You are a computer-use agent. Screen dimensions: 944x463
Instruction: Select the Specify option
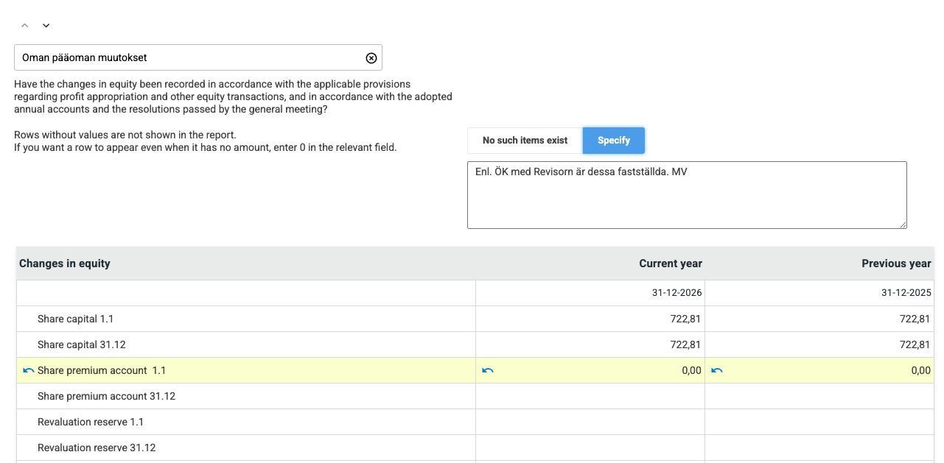(613, 141)
